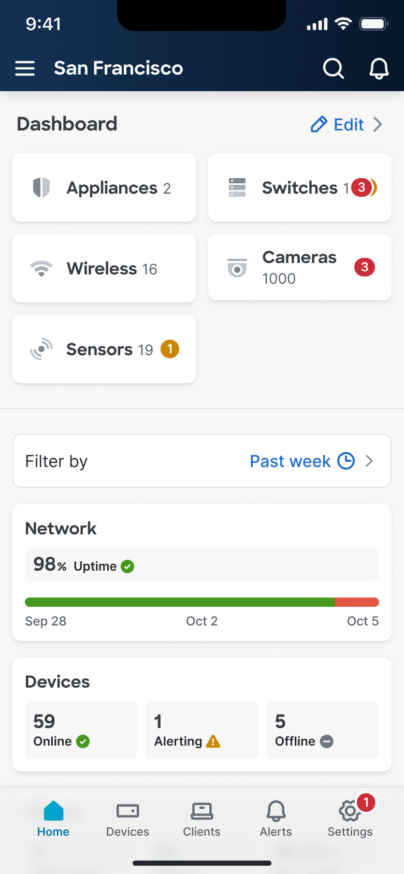Screen dimensions: 404x874
Task: View the 1 Alerting device
Action: tap(202, 730)
